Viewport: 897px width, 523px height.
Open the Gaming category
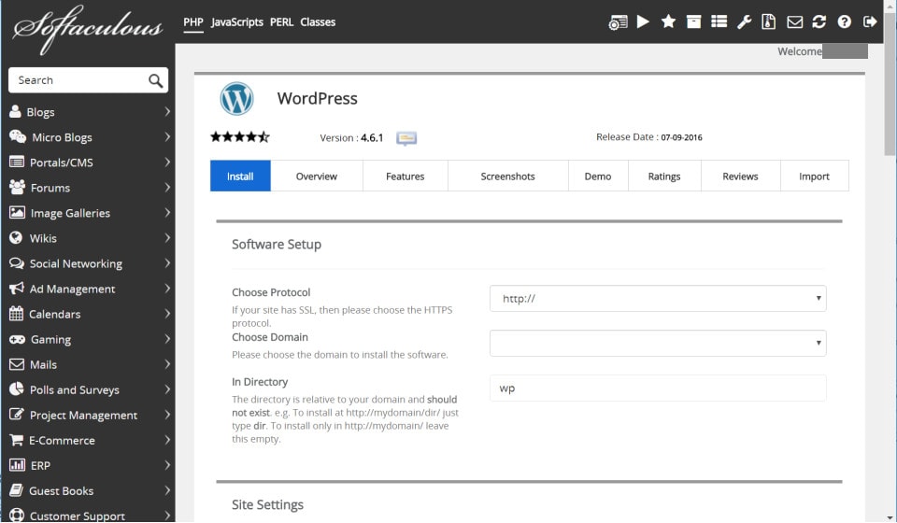88,339
